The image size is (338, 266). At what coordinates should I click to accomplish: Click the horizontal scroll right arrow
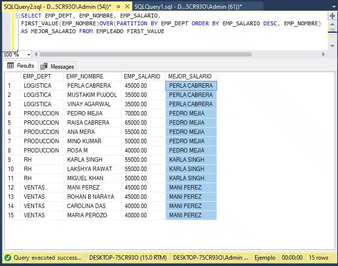point(323,55)
